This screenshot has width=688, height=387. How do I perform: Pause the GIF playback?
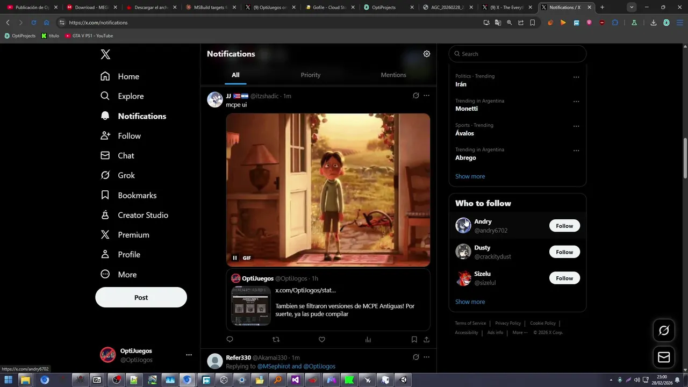(x=235, y=258)
